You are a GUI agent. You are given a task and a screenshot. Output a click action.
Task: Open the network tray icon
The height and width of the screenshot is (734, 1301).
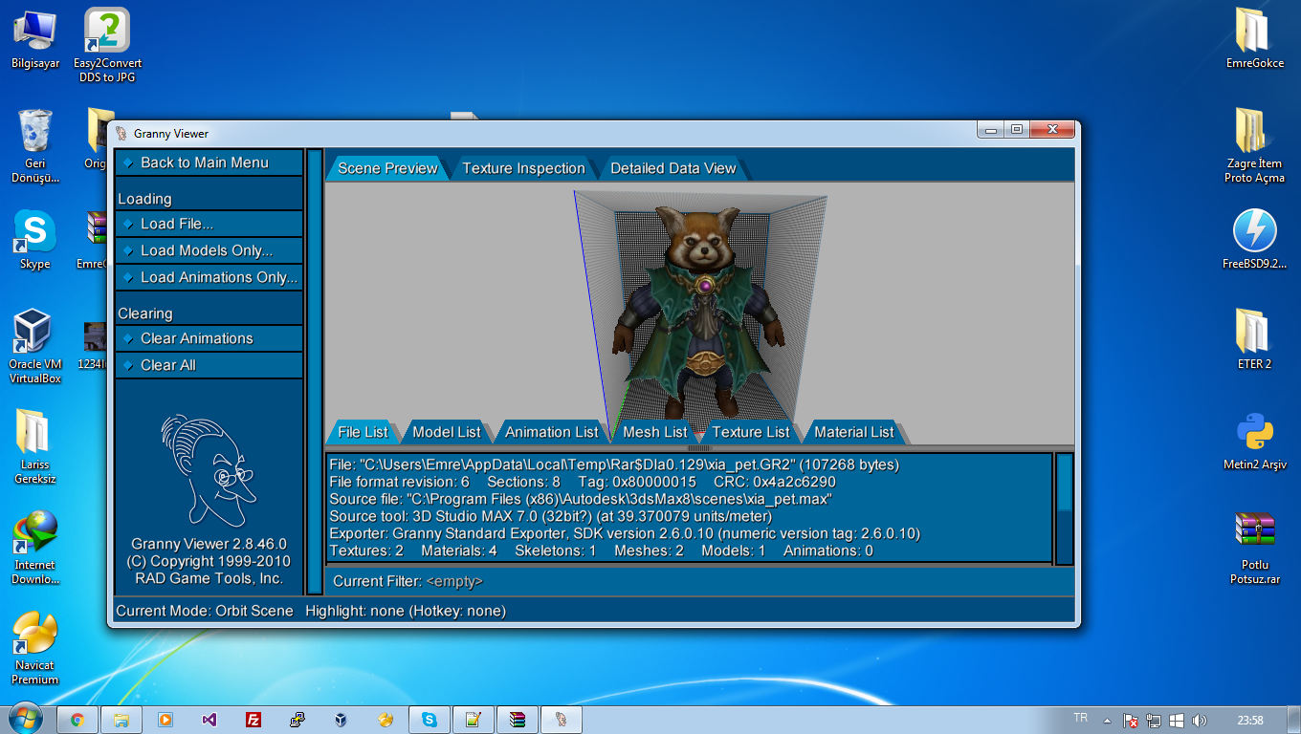(1154, 721)
